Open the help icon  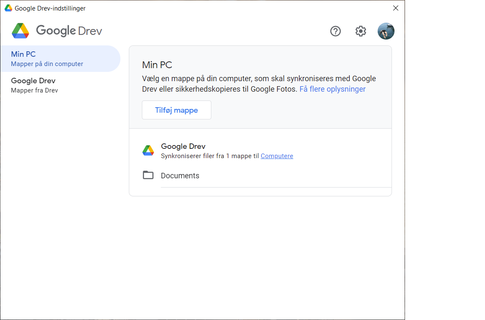click(335, 31)
